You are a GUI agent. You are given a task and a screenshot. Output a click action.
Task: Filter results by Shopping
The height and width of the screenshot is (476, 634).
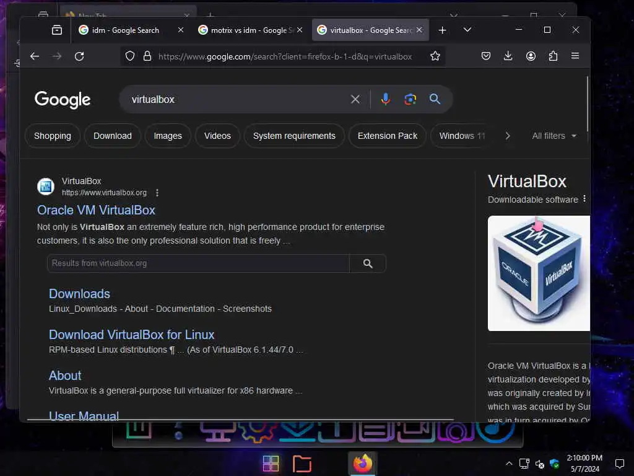[53, 136]
